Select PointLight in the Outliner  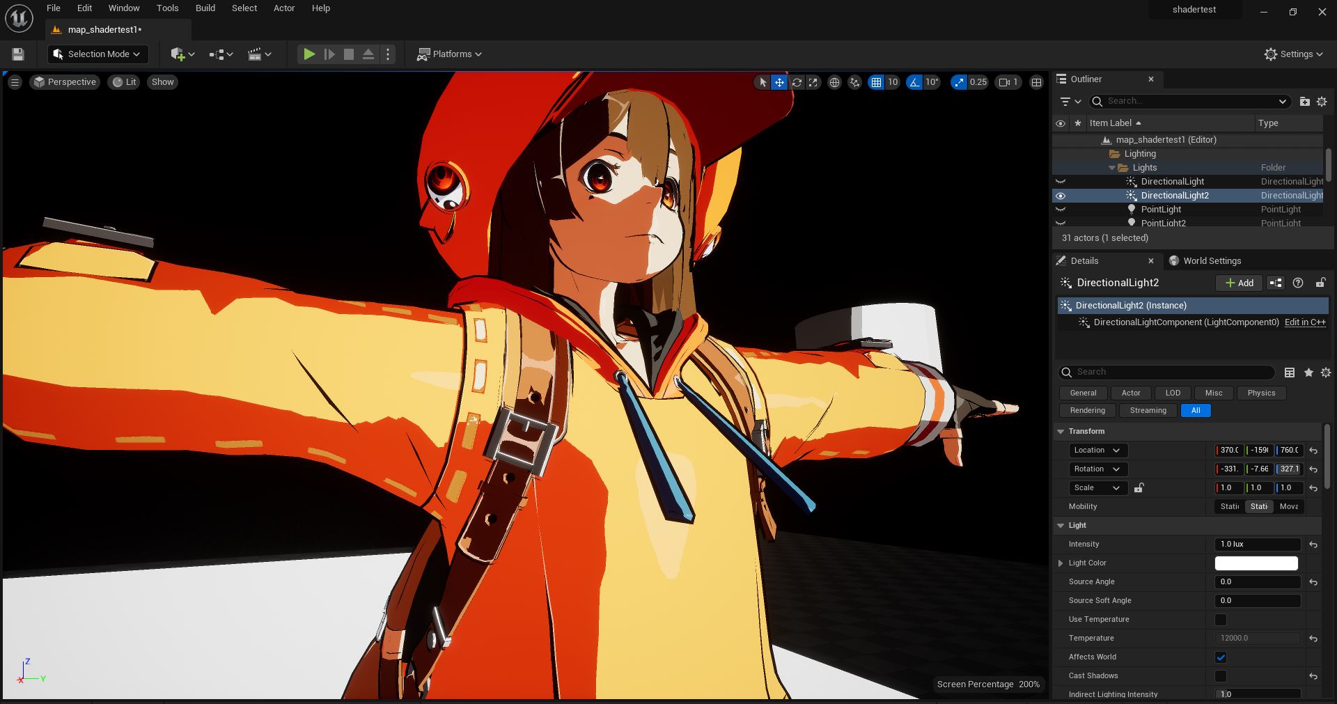(1161, 210)
